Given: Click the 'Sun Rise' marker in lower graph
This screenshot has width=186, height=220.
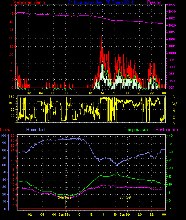Looking at the screenshot, I should (65, 197).
